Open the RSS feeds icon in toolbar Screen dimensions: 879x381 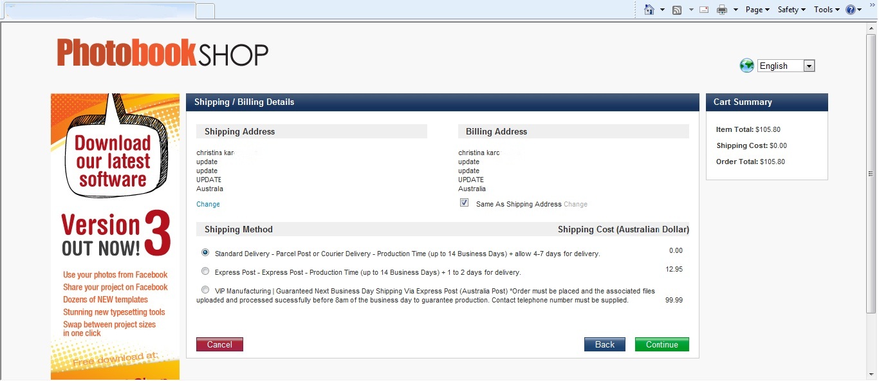click(x=677, y=10)
